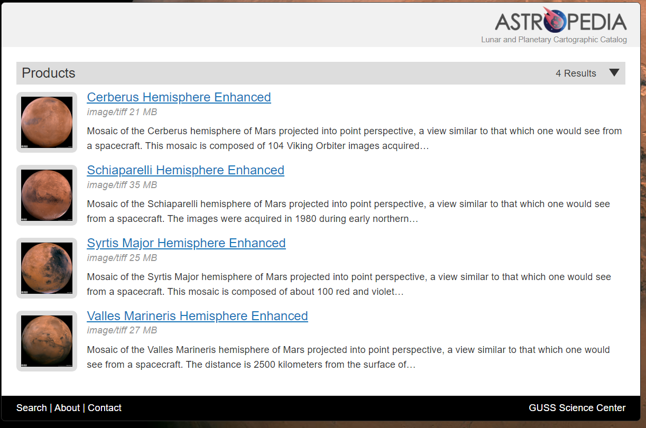Open the Schiaparelli Hemisphere thumbnail image

point(47,195)
